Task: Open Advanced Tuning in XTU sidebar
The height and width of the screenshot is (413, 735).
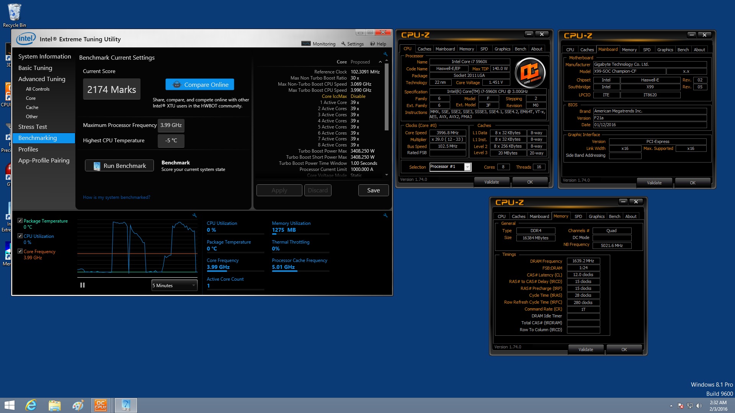Action: click(42, 79)
